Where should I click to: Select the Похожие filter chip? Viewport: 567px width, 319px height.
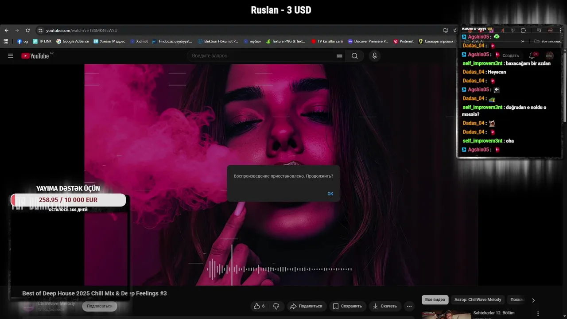(517, 300)
